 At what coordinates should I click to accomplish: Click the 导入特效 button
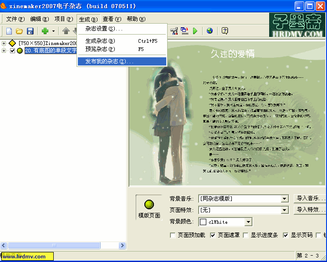310,210
